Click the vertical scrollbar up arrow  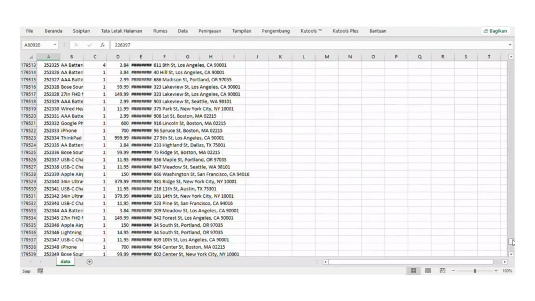511,57
